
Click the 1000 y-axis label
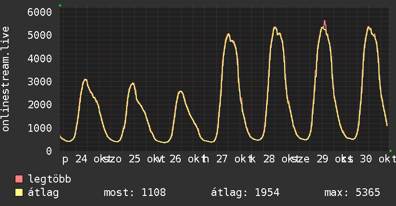coord(40,128)
